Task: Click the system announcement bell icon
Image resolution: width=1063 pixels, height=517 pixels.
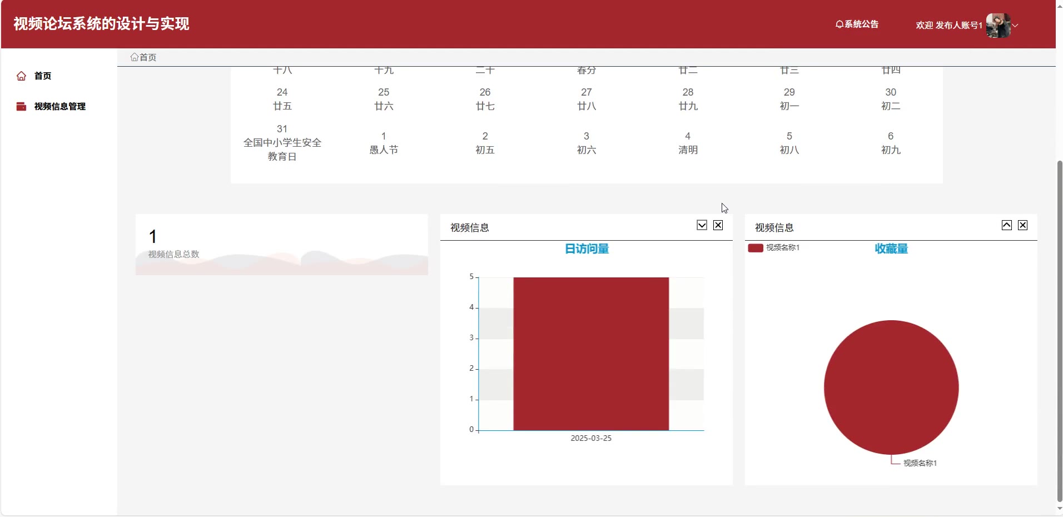Action: (x=840, y=24)
